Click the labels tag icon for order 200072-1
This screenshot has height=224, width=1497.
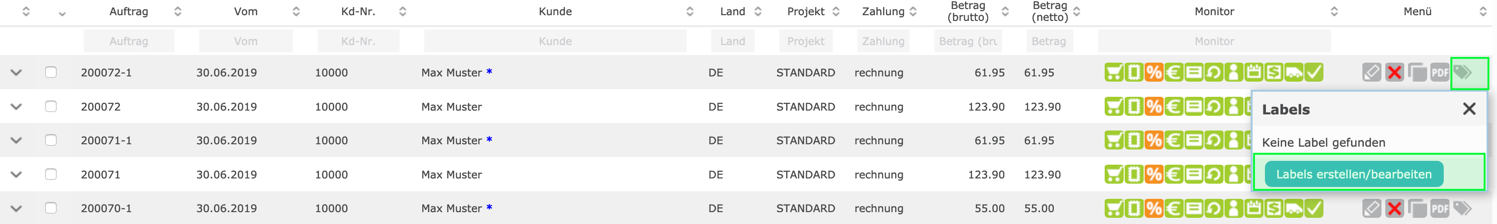(x=1463, y=73)
